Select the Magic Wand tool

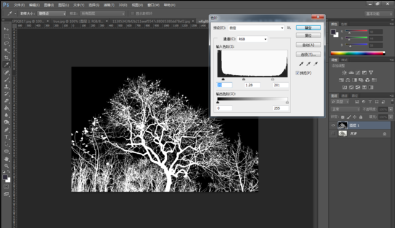(x=7, y=50)
